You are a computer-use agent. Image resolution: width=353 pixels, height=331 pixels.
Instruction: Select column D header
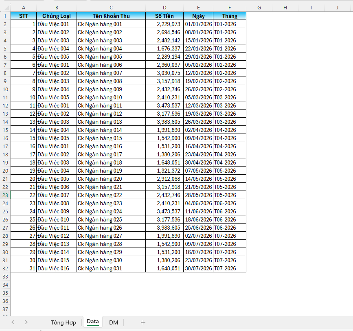point(164,7)
